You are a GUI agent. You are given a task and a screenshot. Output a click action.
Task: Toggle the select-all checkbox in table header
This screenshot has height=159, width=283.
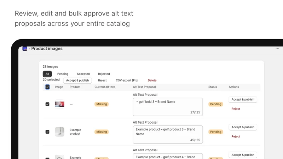point(47,87)
